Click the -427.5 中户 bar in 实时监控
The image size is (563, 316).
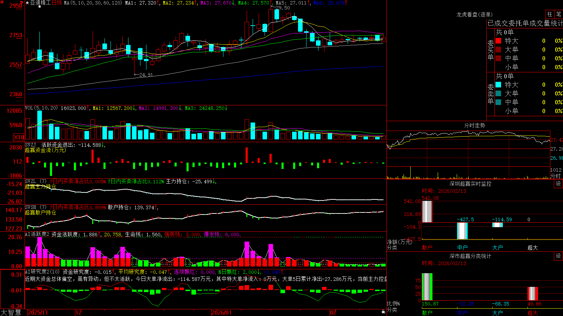(x=462, y=231)
